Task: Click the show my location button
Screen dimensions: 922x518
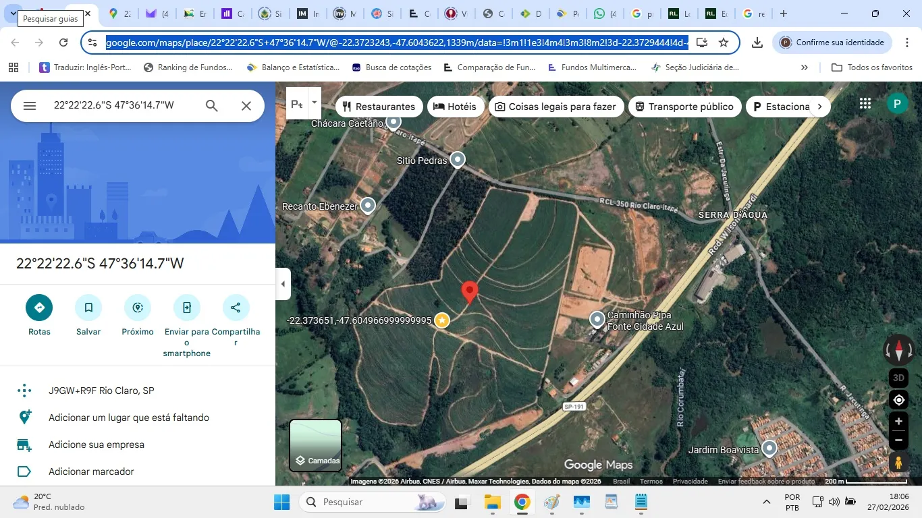Action: point(898,400)
